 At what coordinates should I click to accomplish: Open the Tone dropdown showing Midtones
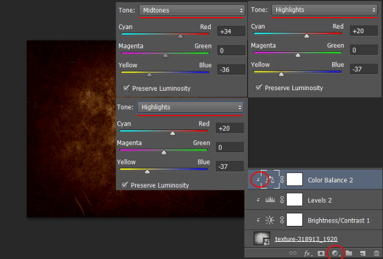[191, 10]
